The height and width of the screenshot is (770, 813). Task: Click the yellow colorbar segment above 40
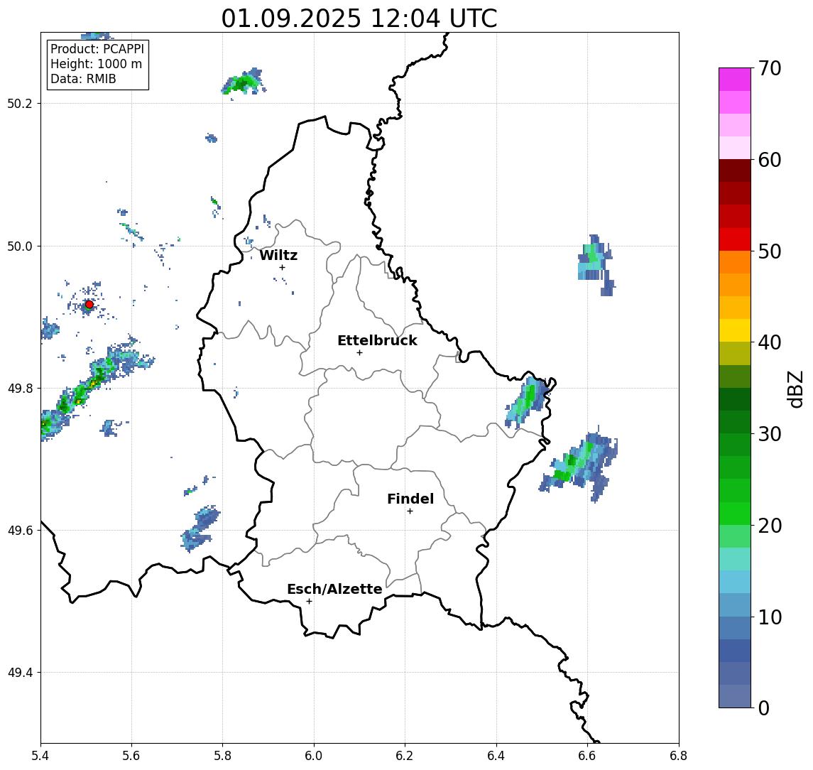point(735,330)
